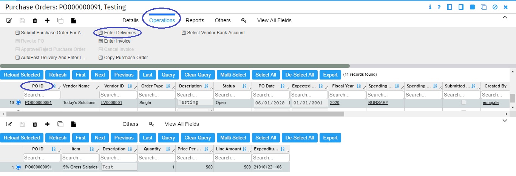
Task: Open the info icon in the title bar
Action: click(430, 7)
